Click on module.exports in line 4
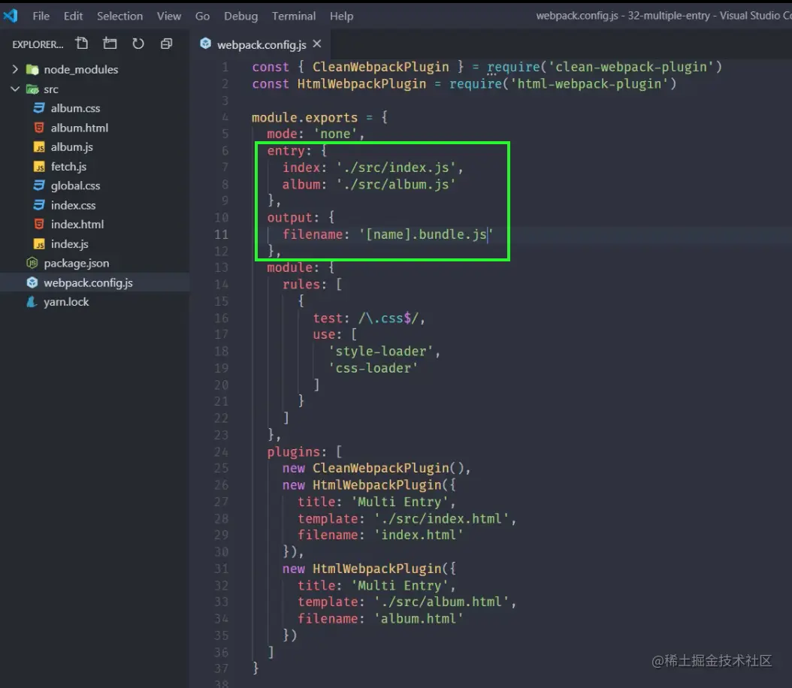The image size is (792, 688). point(304,118)
